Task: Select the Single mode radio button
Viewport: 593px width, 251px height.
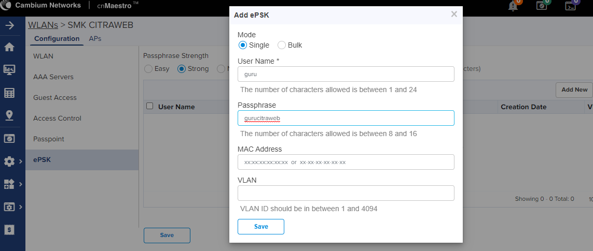Action: (243, 46)
